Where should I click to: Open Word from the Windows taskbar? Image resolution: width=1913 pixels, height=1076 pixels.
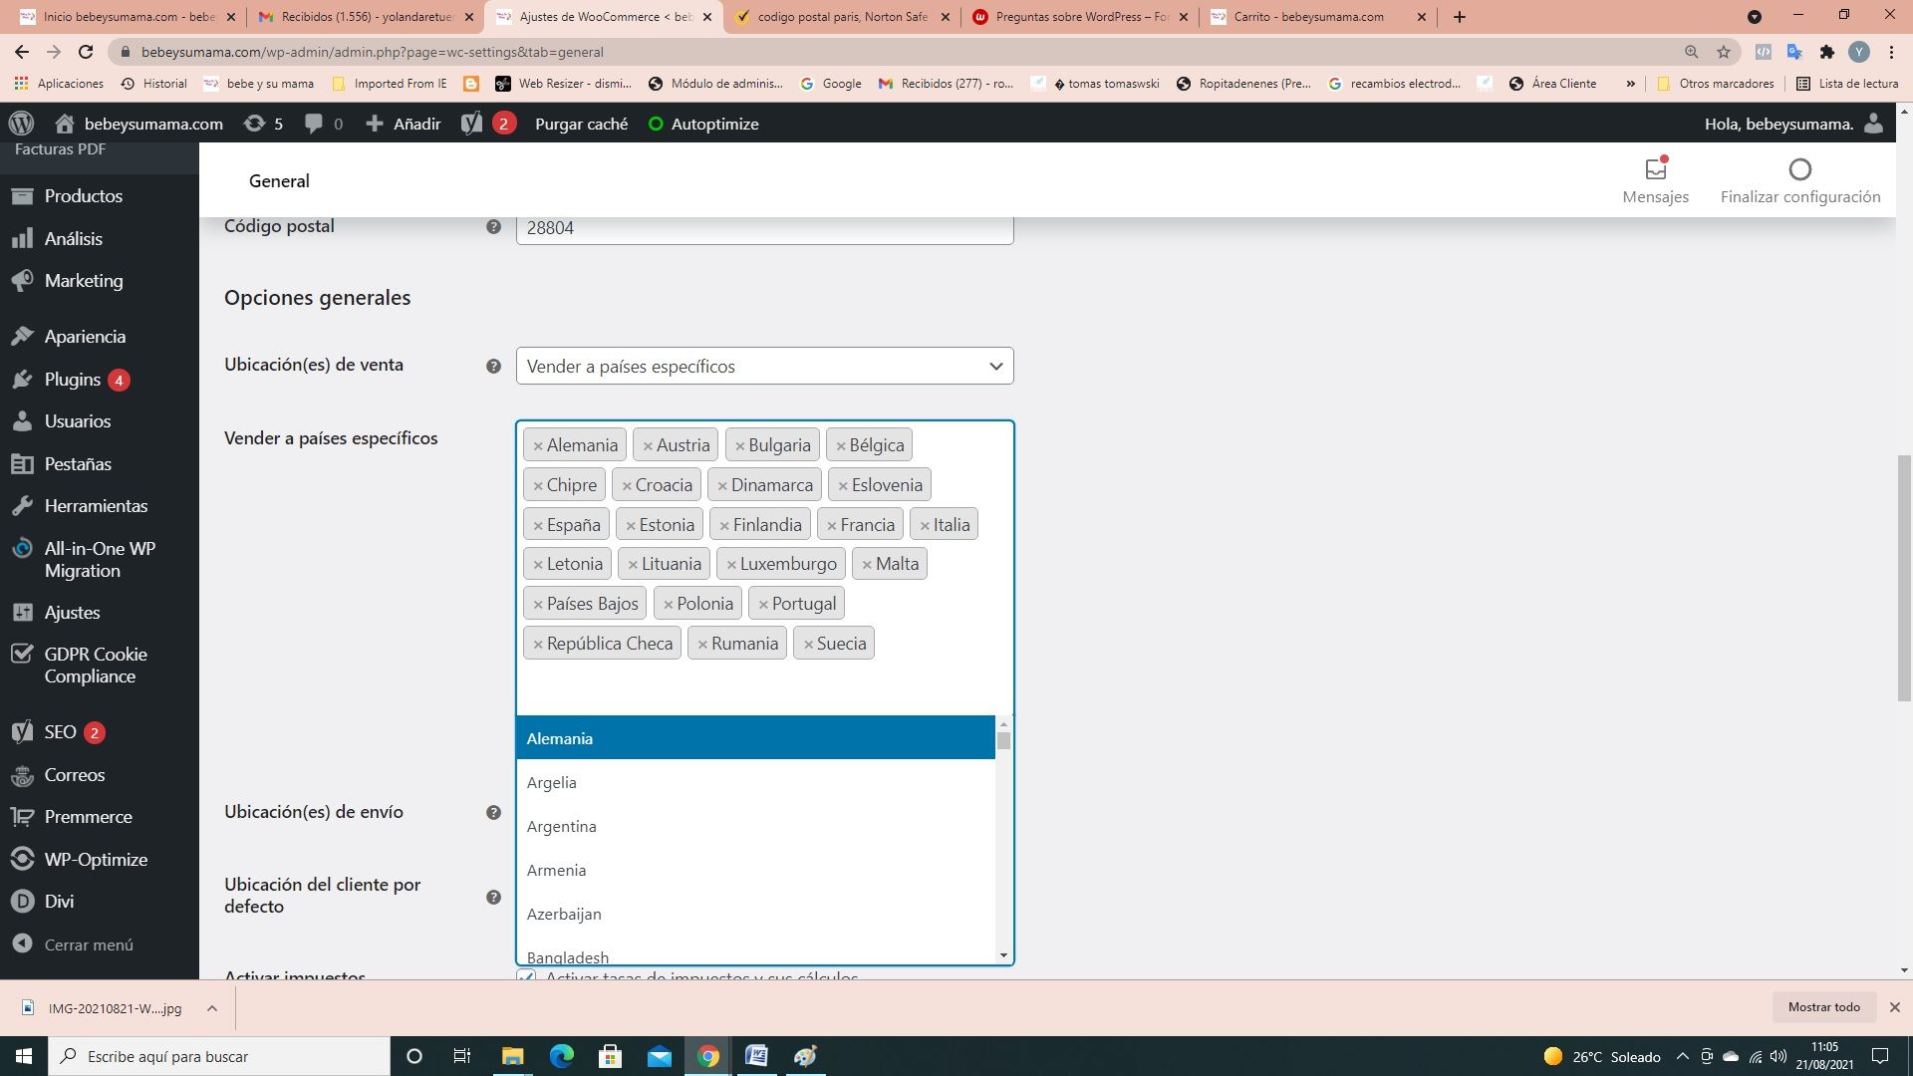click(756, 1056)
